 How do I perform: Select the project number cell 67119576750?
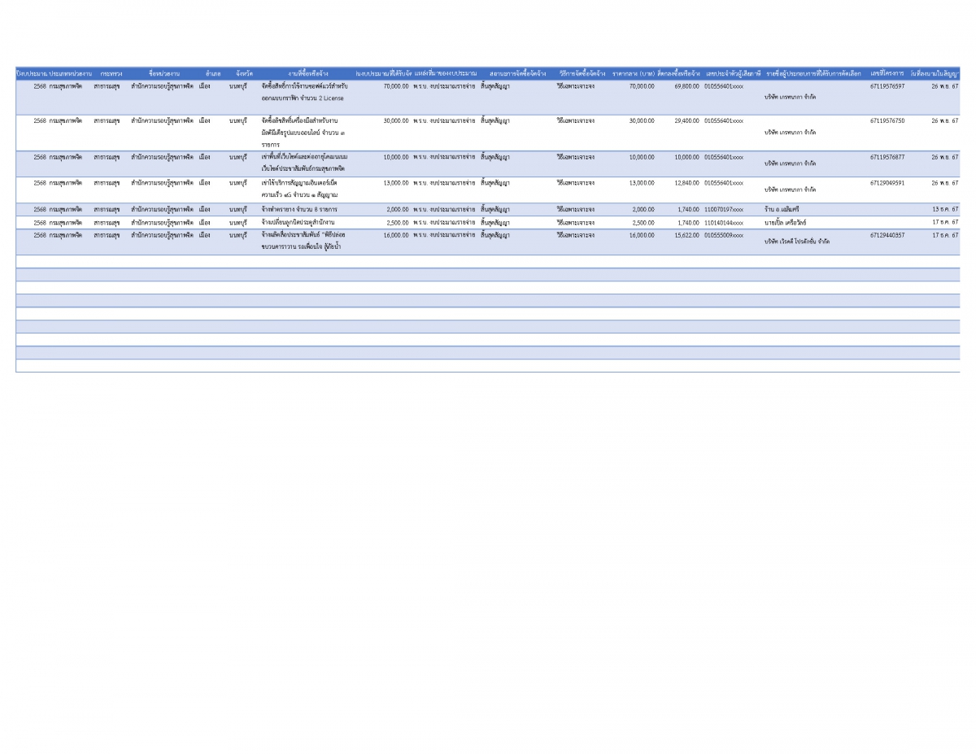coord(887,120)
